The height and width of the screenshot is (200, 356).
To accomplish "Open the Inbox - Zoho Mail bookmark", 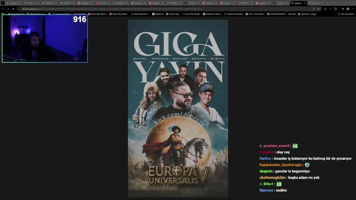I will (255, 14).
